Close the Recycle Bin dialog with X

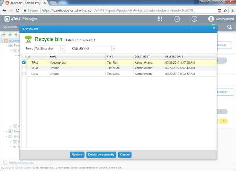(214, 28)
